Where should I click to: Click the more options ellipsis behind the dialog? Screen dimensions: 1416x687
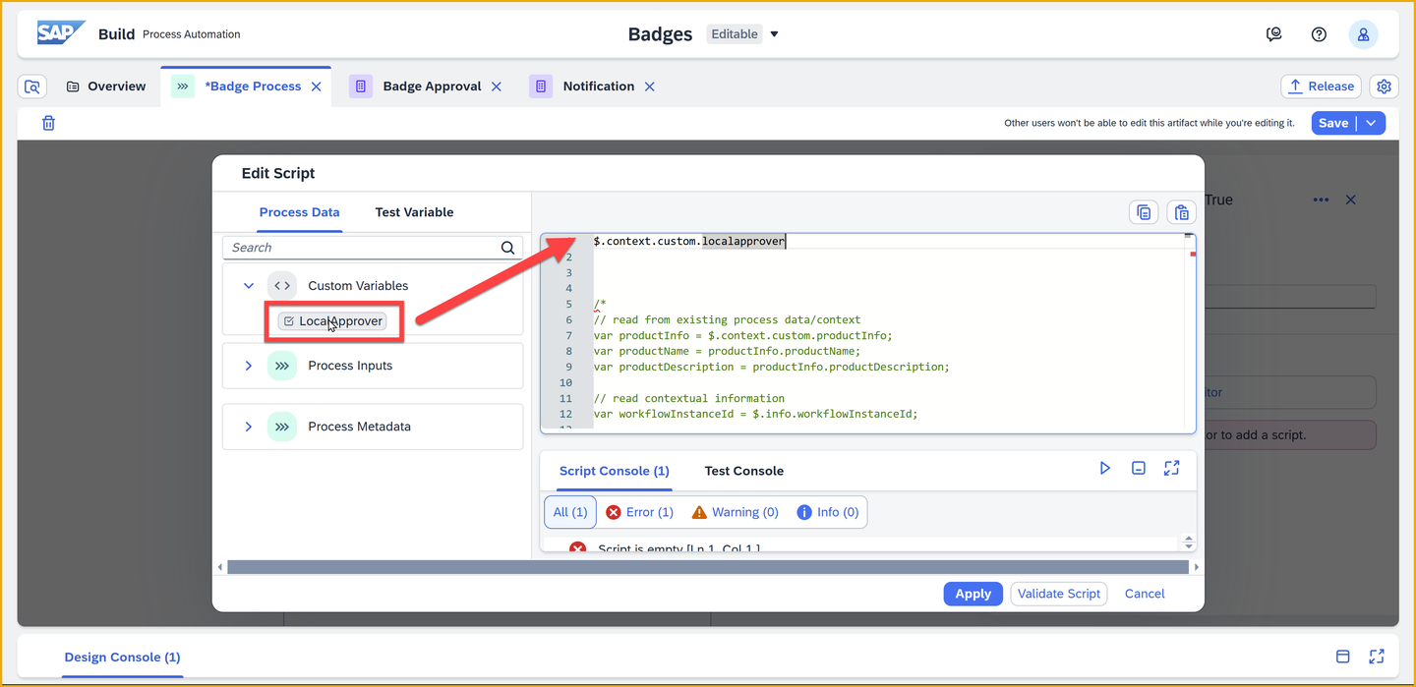click(x=1321, y=200)
